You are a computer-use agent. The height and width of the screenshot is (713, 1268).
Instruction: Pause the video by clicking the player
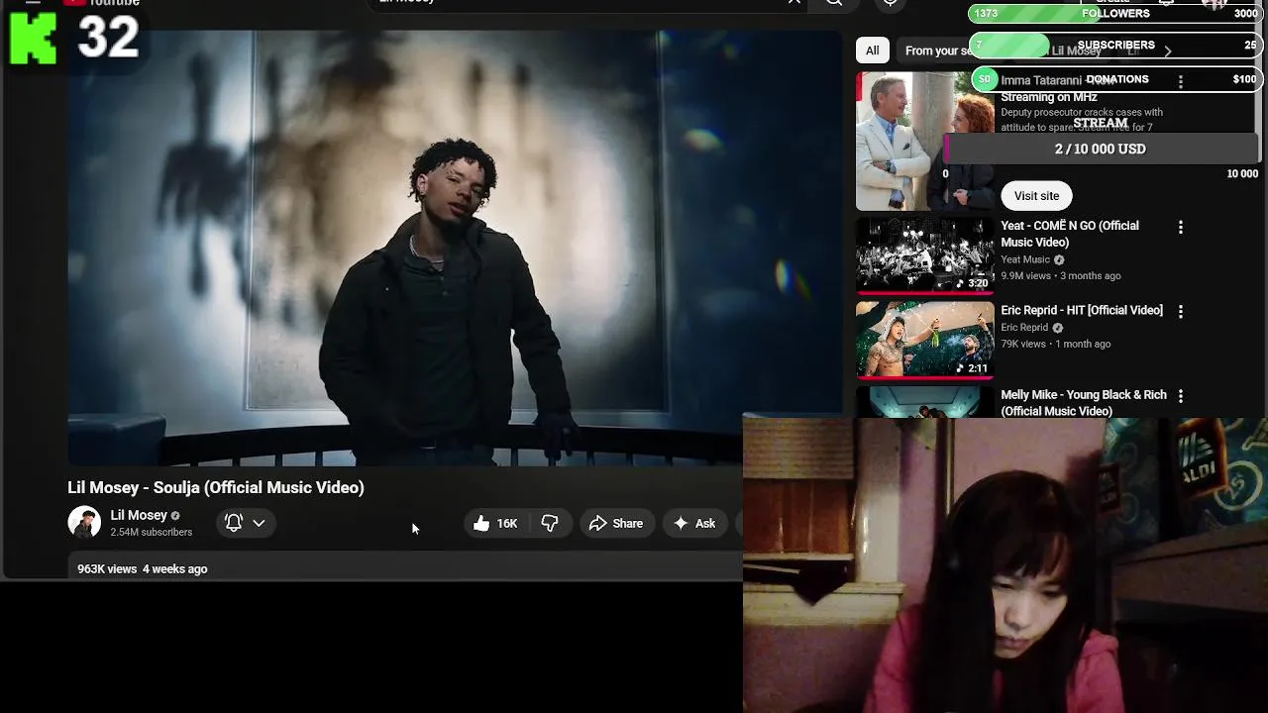click(x=455, y=248)
